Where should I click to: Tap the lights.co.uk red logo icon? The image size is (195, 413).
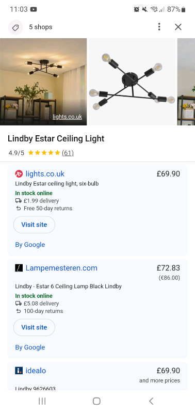click(x=19, y=174)
